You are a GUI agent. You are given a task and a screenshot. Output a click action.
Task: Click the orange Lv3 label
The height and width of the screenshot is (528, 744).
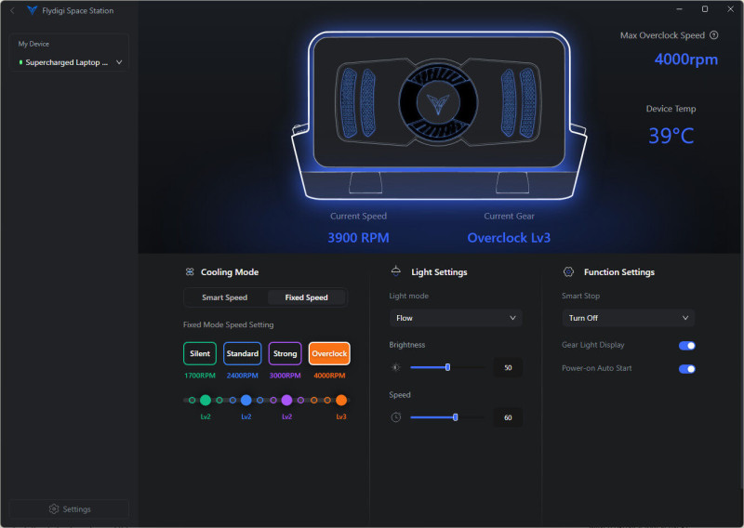pos(341,416)
